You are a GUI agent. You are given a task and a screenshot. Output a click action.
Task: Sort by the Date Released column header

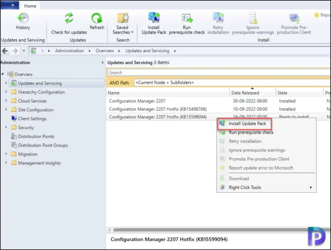[253, 93]
